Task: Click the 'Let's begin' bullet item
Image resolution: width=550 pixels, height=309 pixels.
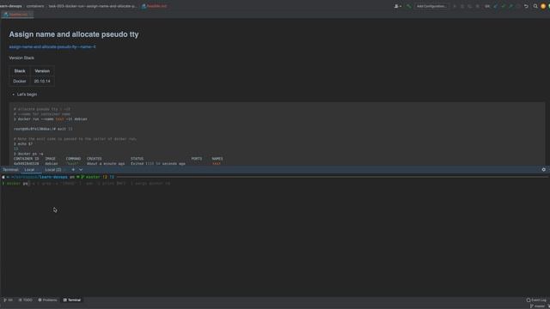Action: 27,94
